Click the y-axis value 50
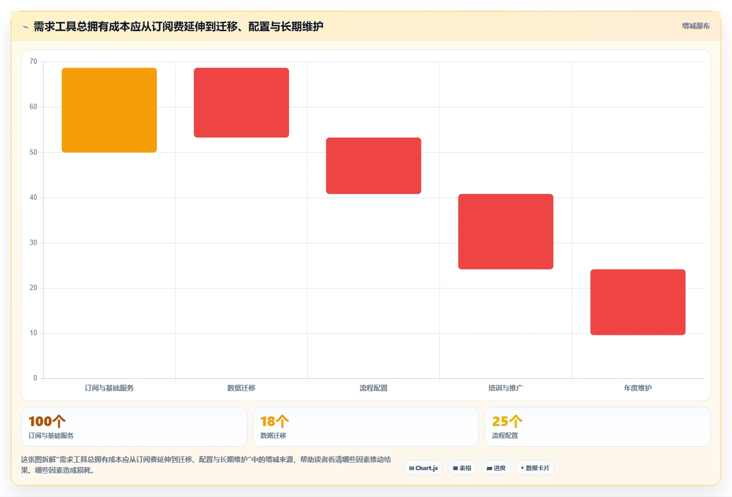 33,153
